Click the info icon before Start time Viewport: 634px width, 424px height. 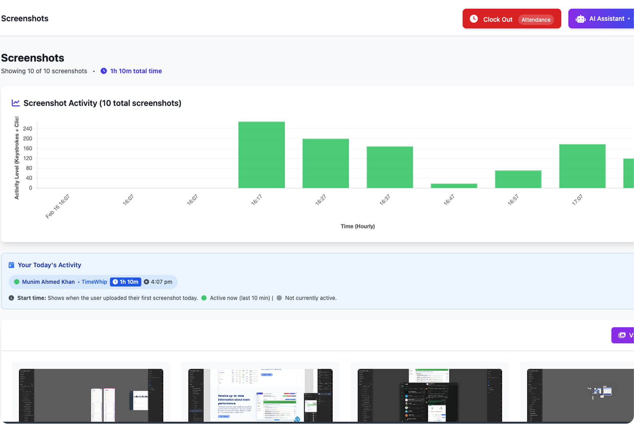click(x=11, y=298)
